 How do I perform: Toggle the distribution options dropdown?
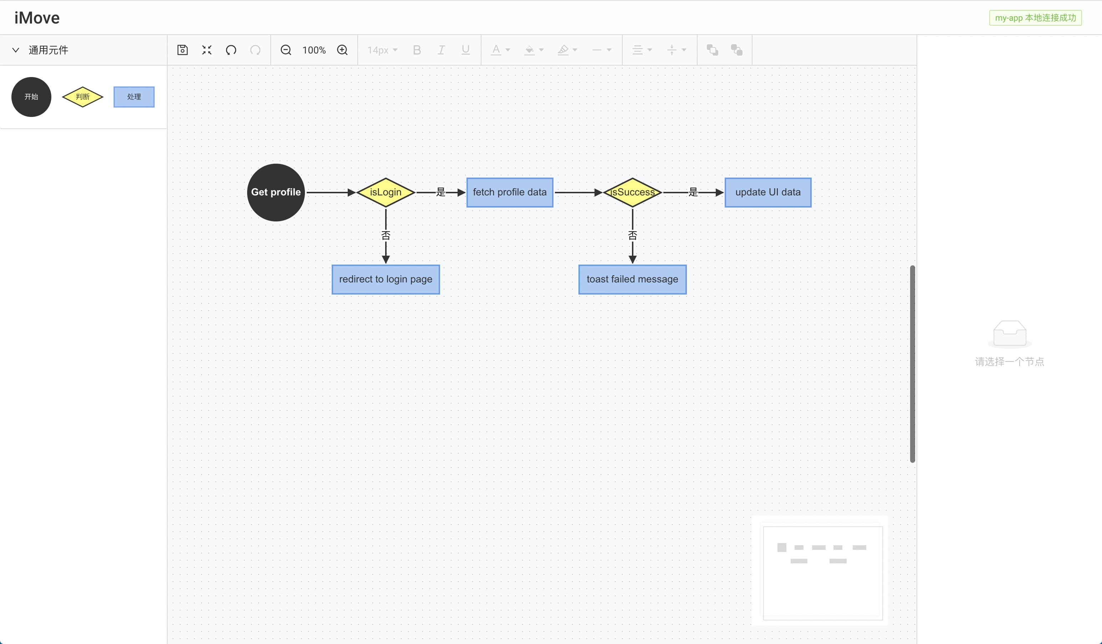point(684,50)
